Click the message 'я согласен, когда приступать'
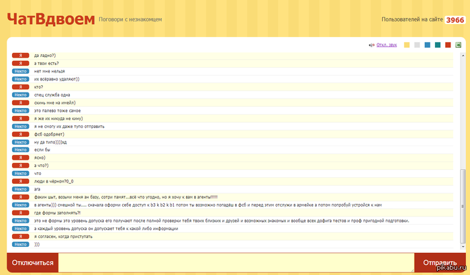 (x=66, y=236)
